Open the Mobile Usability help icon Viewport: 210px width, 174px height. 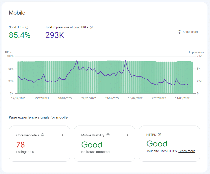coord(108,135)
